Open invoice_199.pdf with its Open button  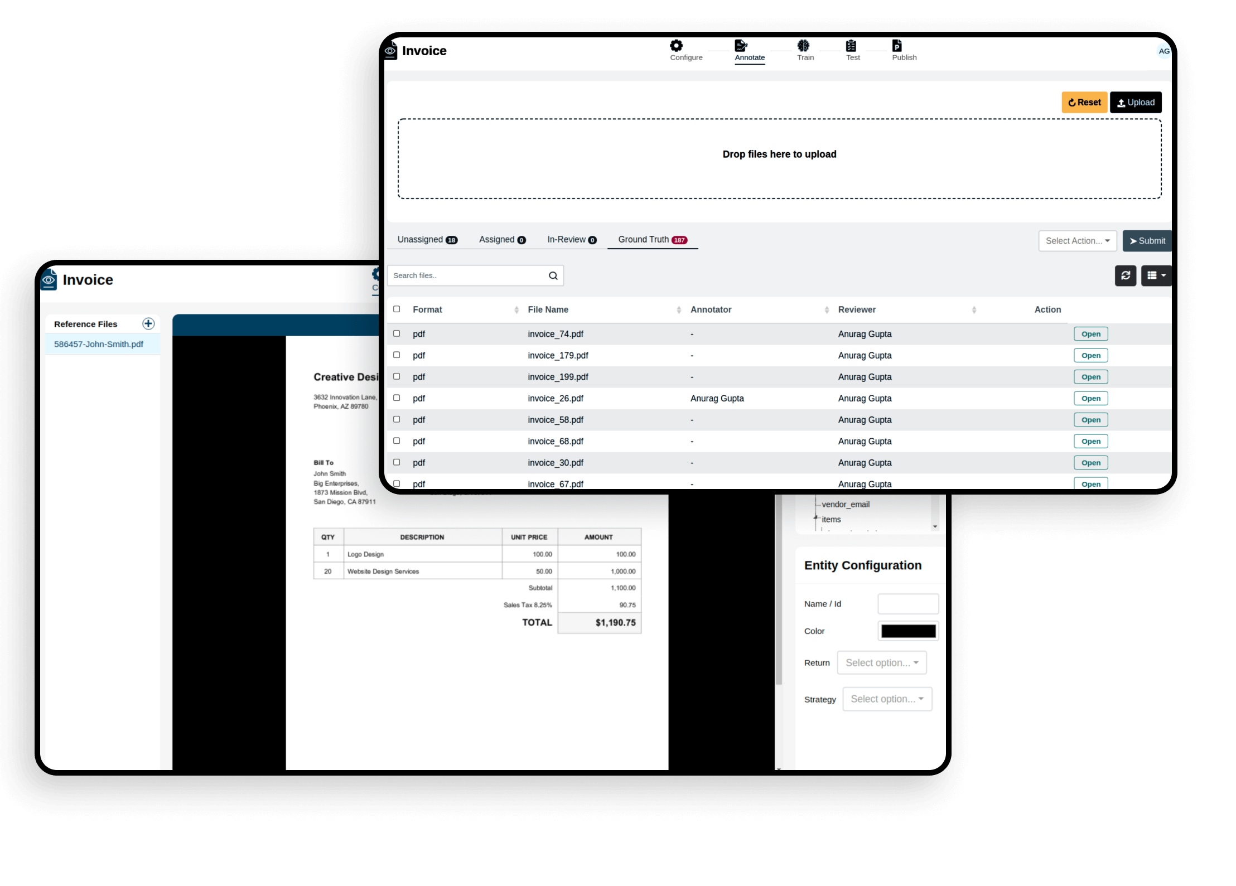click(1090, 377)
